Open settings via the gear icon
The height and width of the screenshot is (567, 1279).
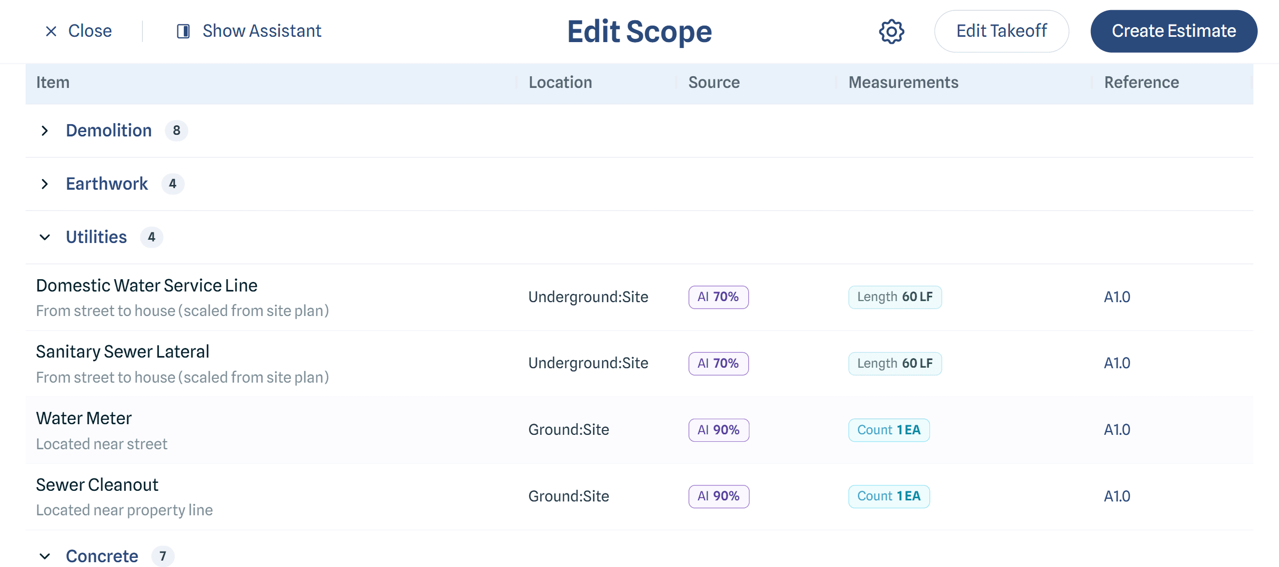tap(892, 31)
